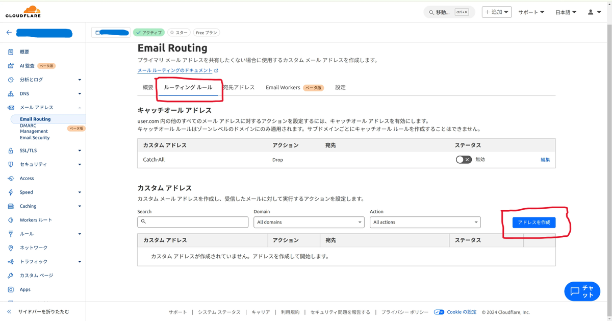This screenshot has width=612, height=321.
Task: Select Email Routing in sidebar
Action: [x=35, y=119]
